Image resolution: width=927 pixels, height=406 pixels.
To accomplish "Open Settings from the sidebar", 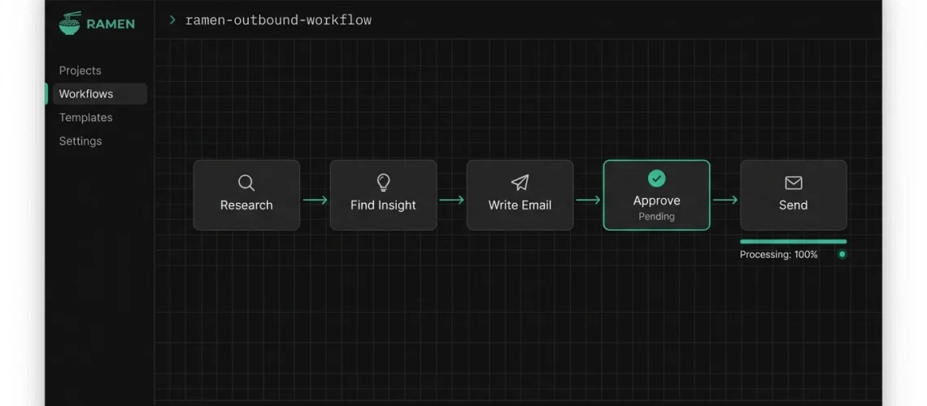I will pos(81,141).
